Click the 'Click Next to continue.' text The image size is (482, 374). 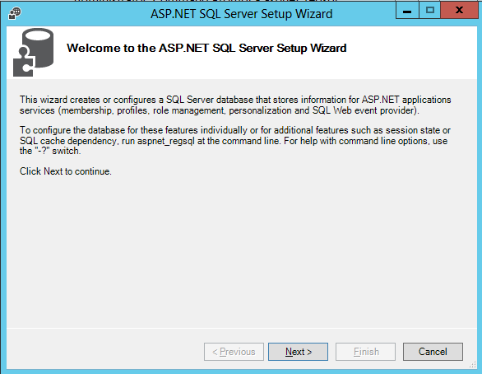point(66,171)
